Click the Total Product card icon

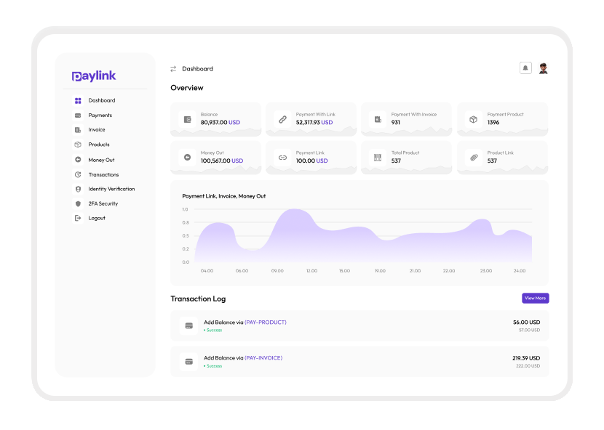(377, 157)
